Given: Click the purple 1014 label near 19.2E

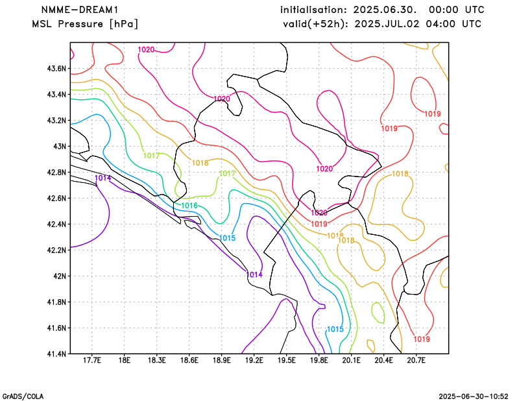Looking at the screenshot, I should coord(254,274).
